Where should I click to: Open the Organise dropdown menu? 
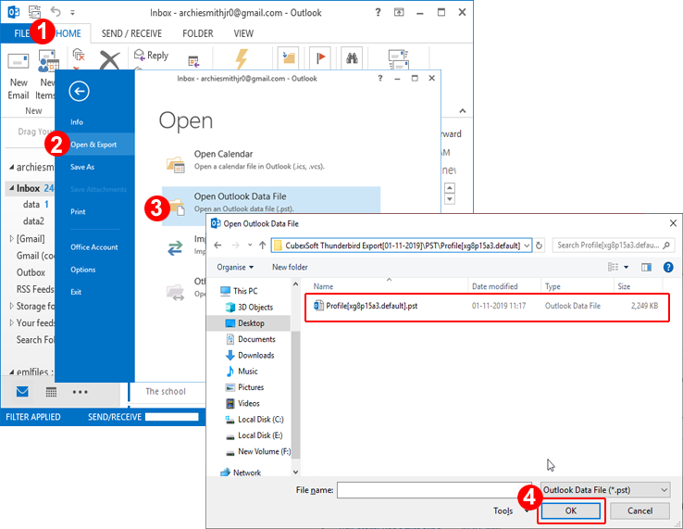point(235,267)
